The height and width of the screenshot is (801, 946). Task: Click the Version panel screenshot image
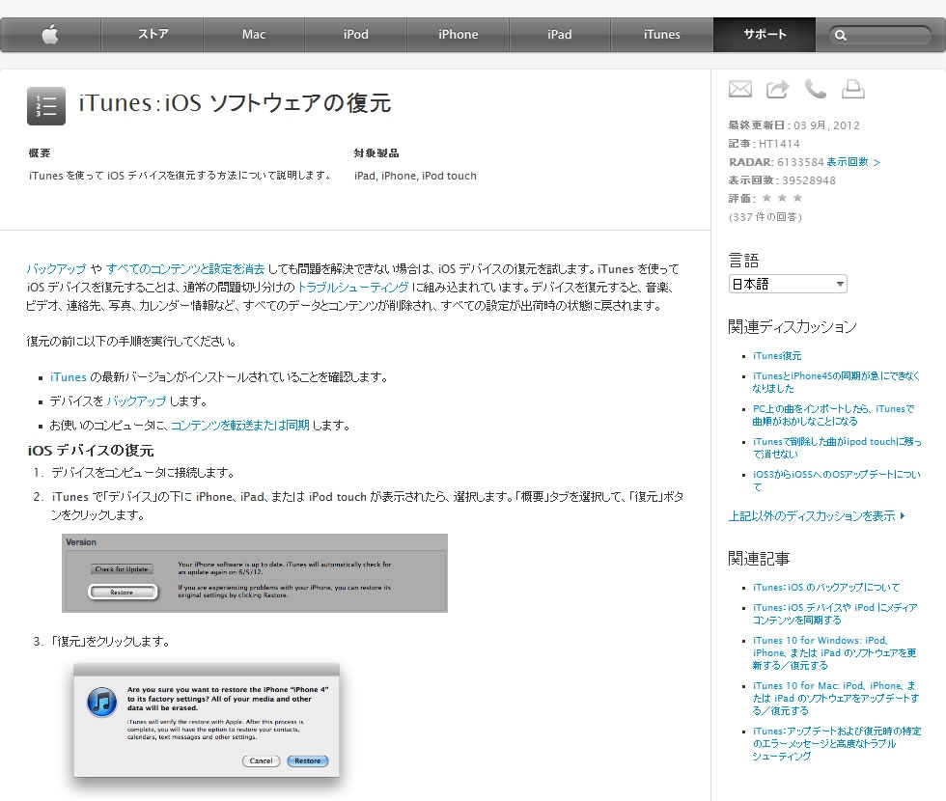coord(255,573)
